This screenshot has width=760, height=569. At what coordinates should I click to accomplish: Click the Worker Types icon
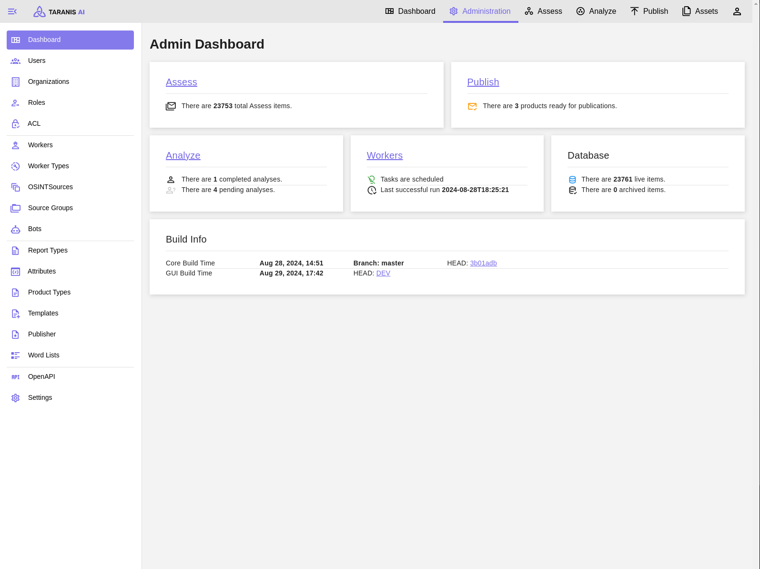16,166
